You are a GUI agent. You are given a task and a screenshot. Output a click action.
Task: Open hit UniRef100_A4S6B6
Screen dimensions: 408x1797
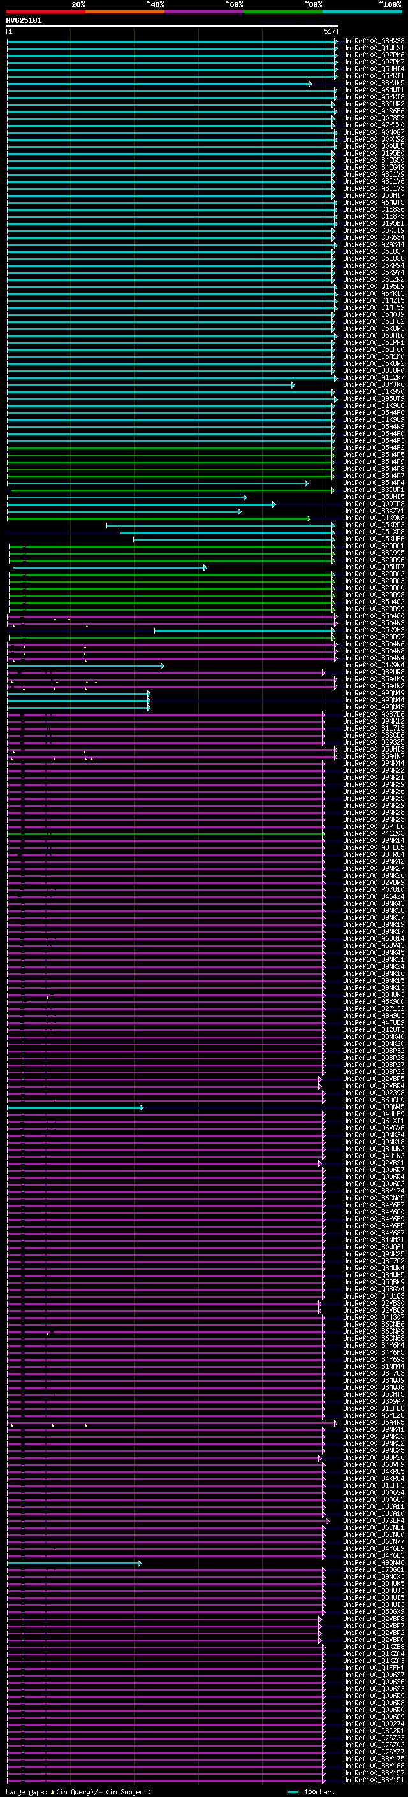click(374, 112)
